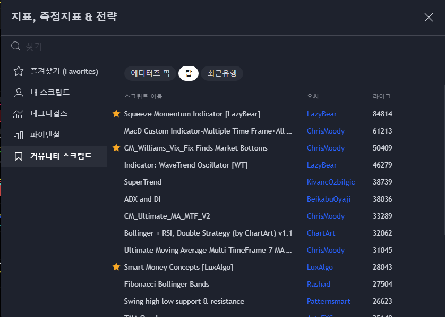Add the SuperTrend script

coord(143,182)
